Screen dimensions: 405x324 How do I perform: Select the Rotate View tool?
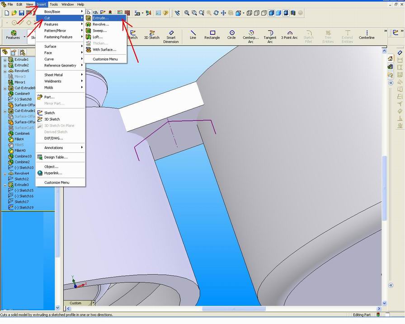click(216, 13)
